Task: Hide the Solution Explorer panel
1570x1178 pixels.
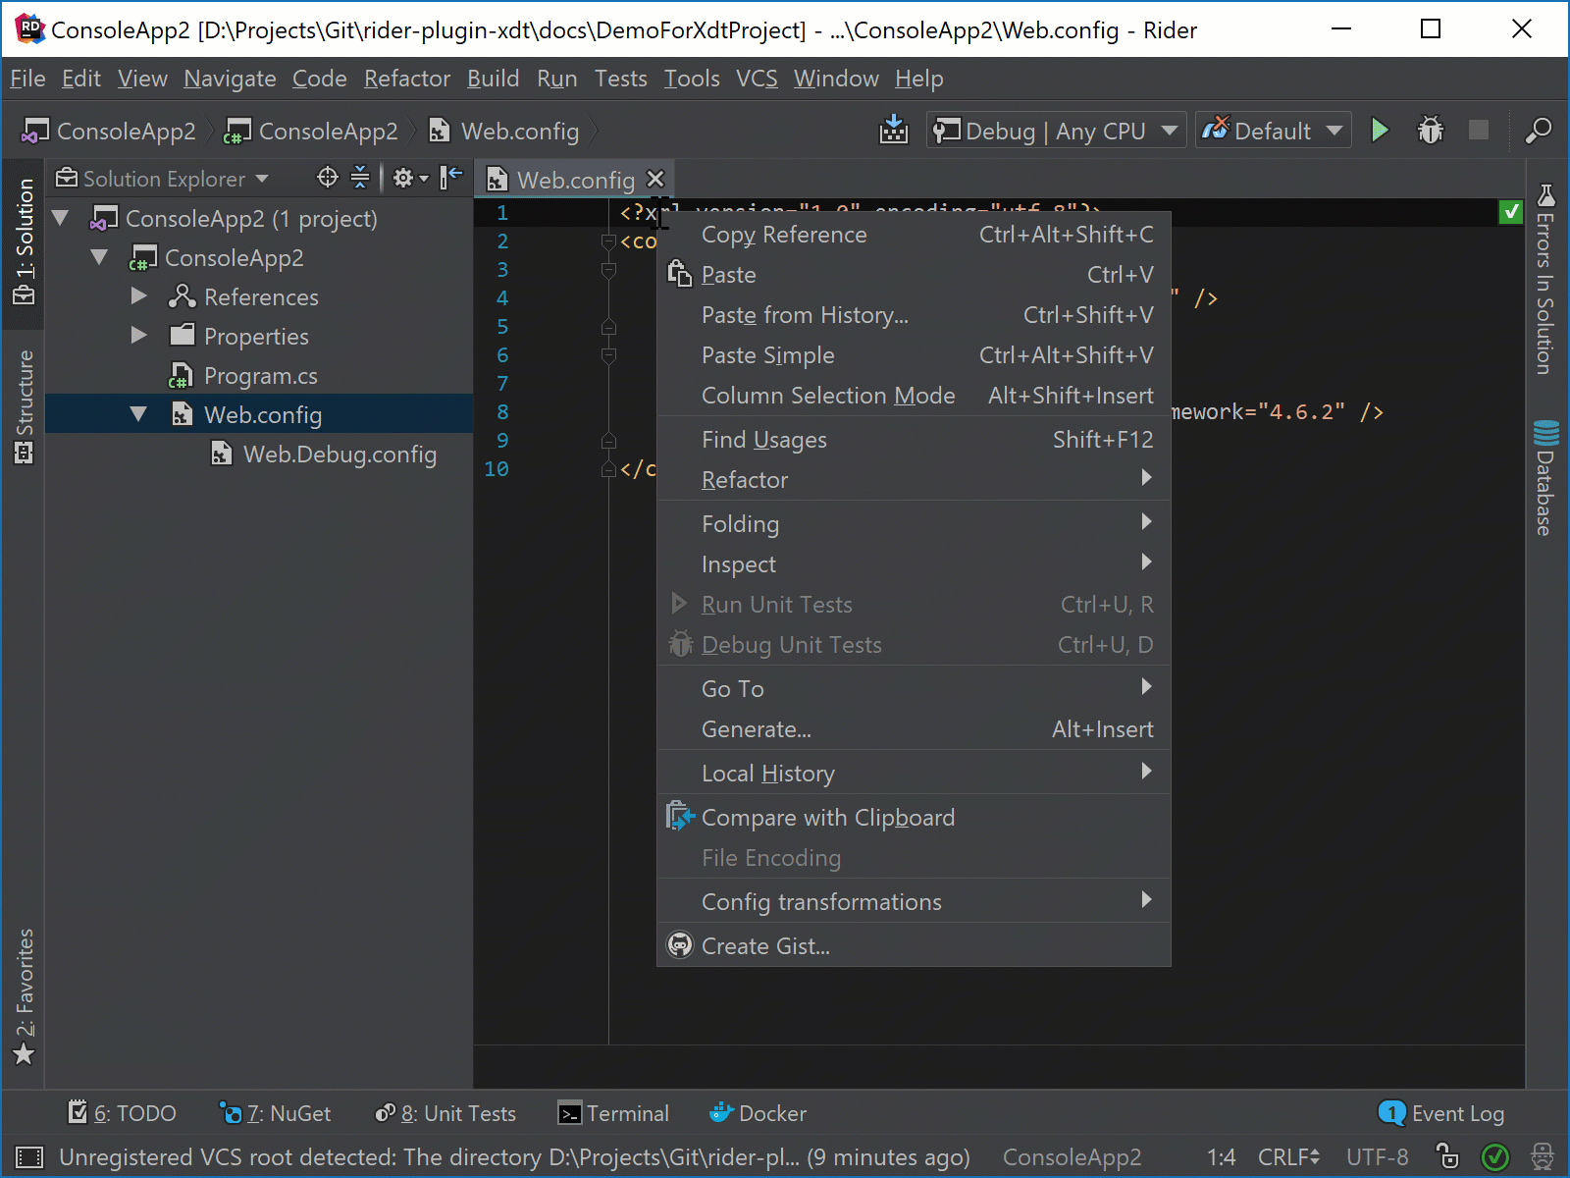Action: pyautogui.click(x=449, y=178)
